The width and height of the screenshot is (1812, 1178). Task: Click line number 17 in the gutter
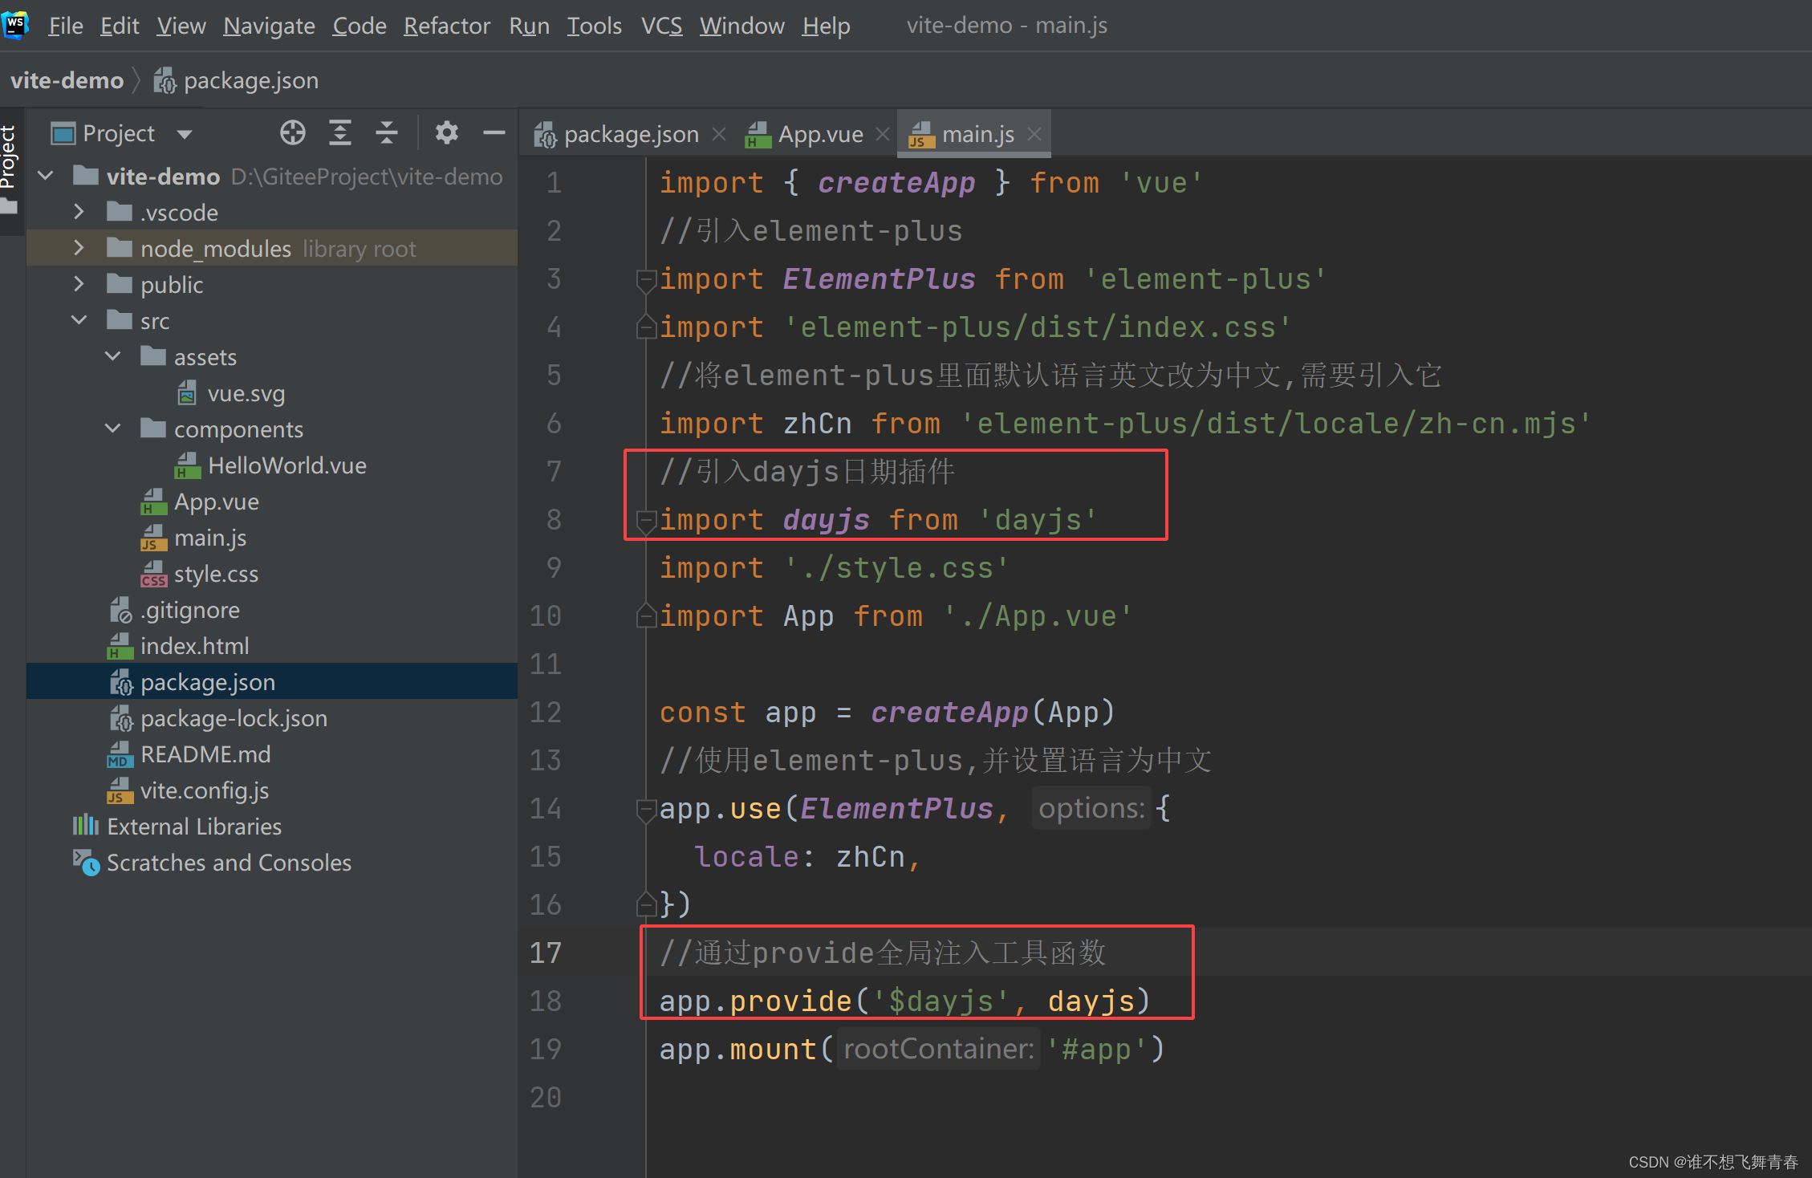546,953
